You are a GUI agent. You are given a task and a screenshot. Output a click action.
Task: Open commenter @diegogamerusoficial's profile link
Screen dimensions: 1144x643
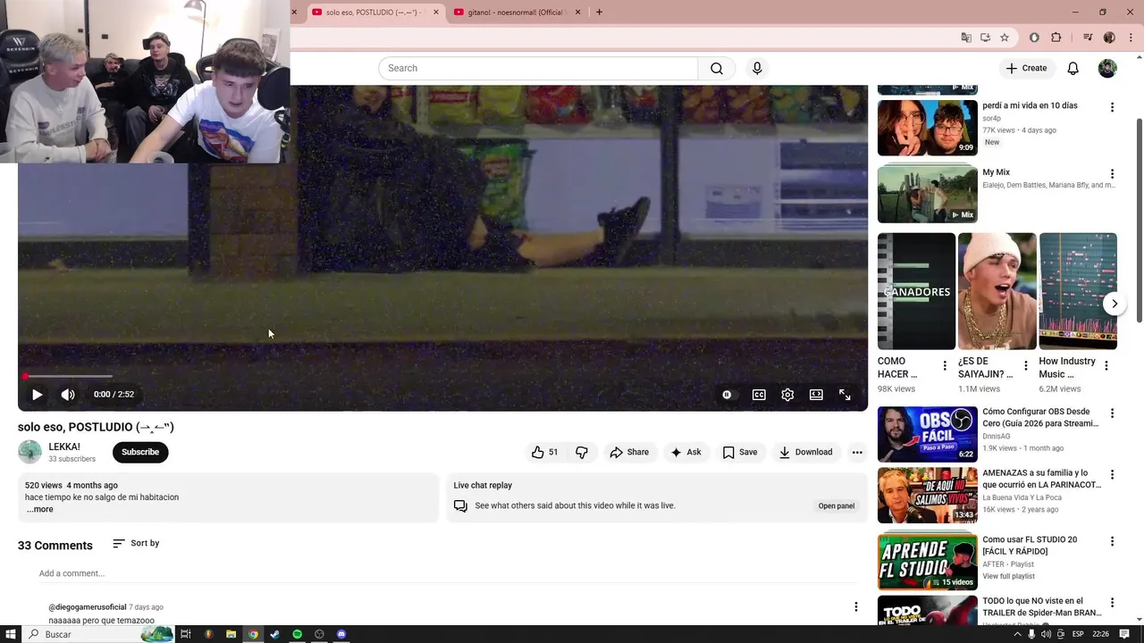click(x=88, y=607)
